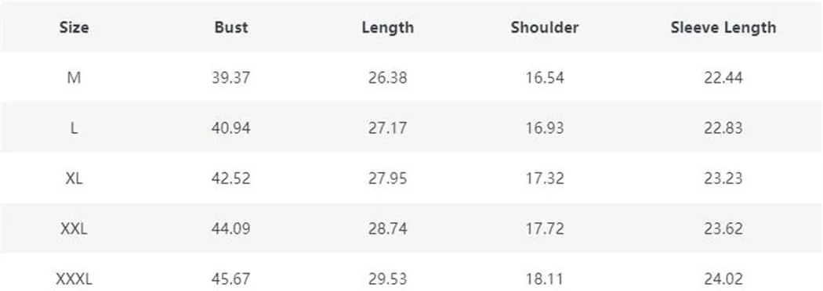Click the Length column header
This screenshot has height=291, width=823.
[387, 27]
